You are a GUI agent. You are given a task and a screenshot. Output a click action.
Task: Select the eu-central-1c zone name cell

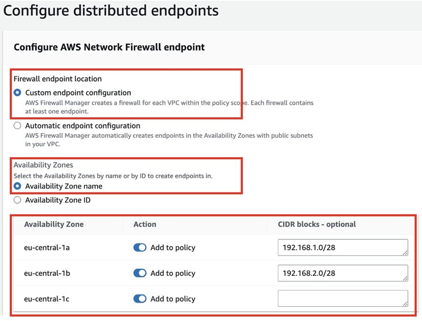click(47, 299)
